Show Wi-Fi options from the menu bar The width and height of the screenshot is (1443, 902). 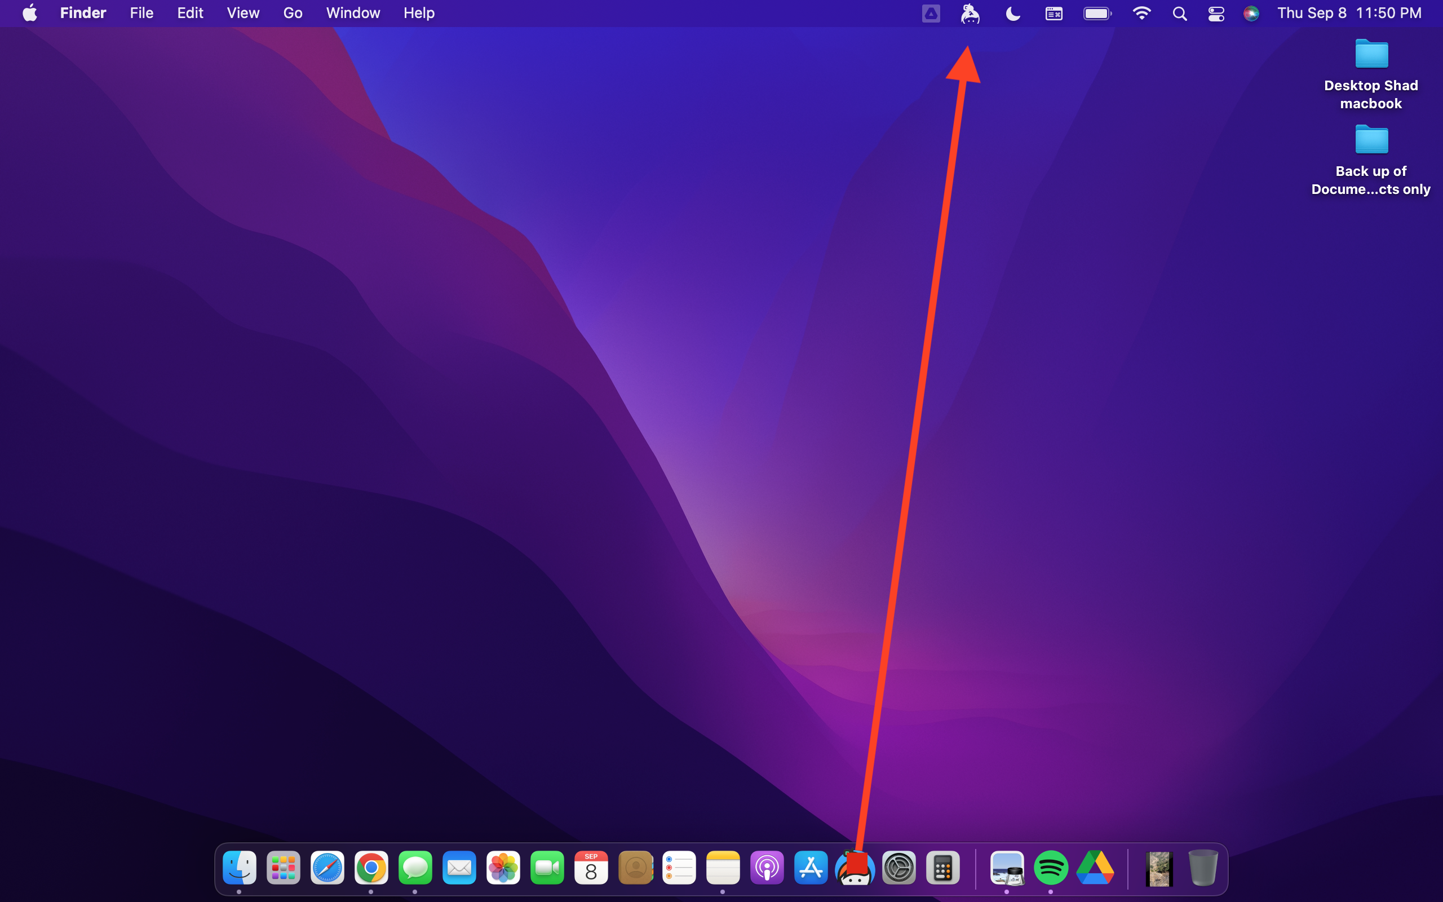tap(1142, 12)
